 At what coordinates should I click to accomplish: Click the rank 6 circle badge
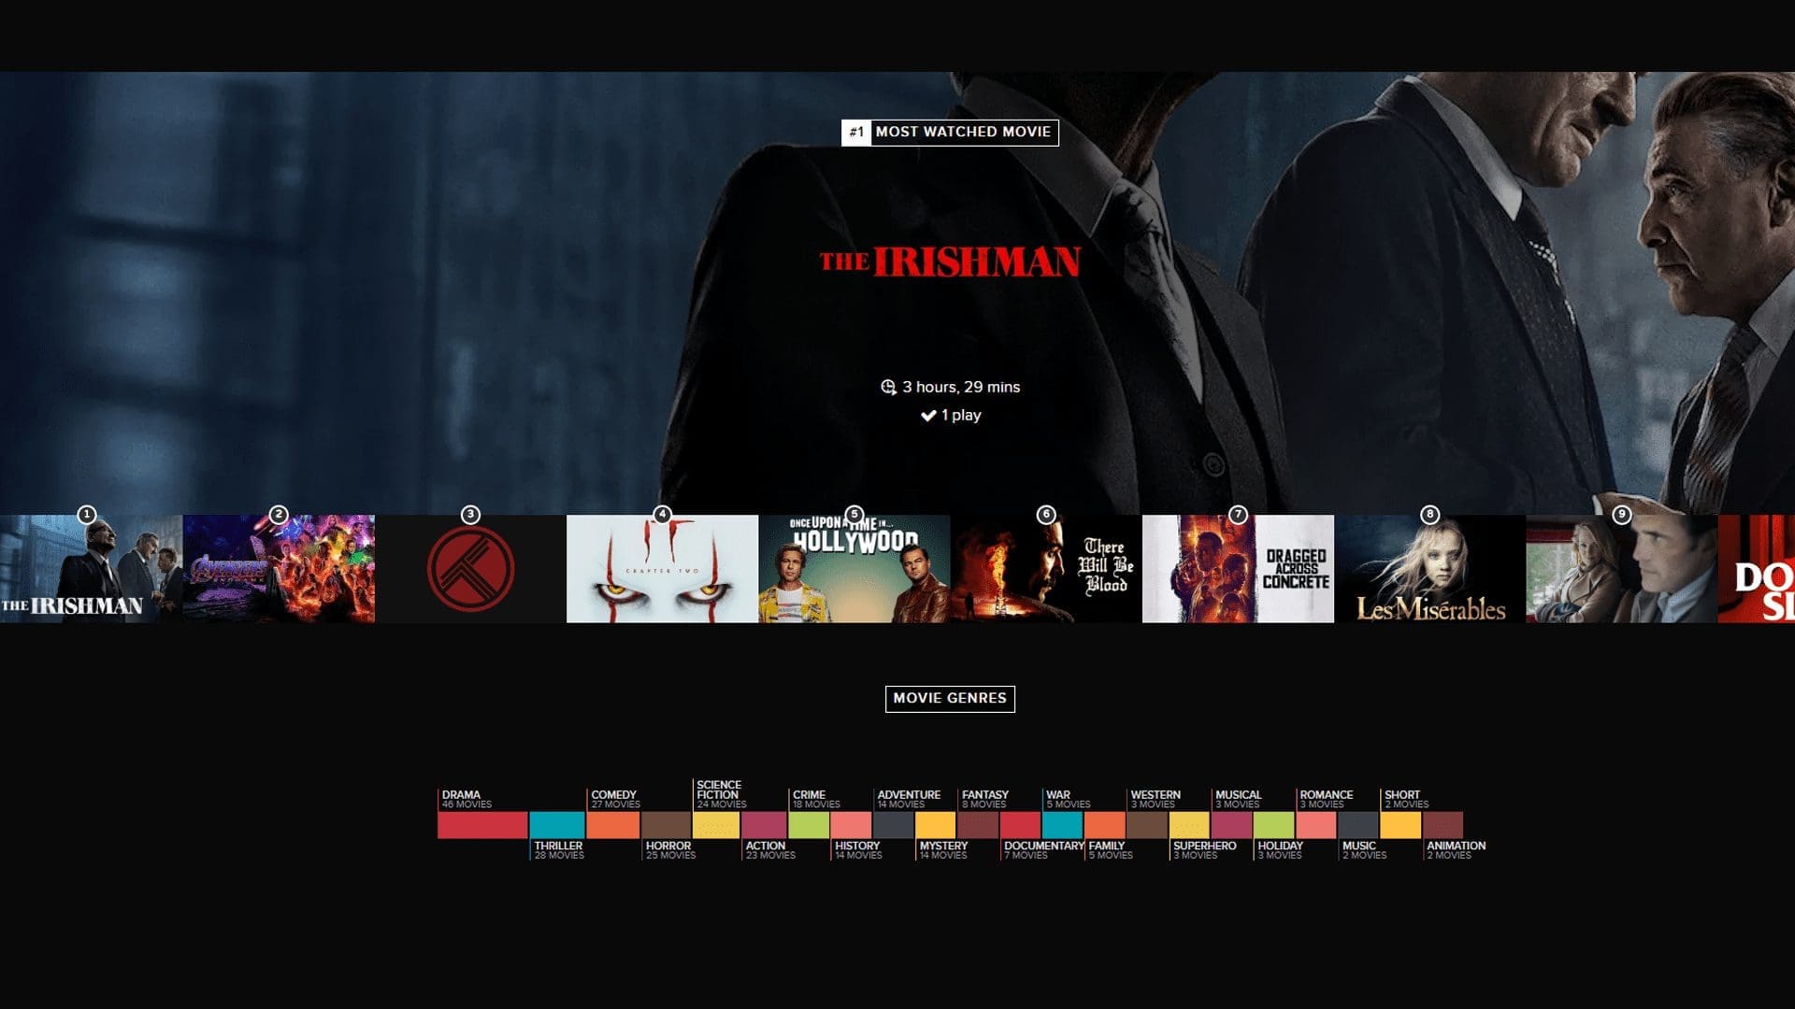[x=1046, y=515]
